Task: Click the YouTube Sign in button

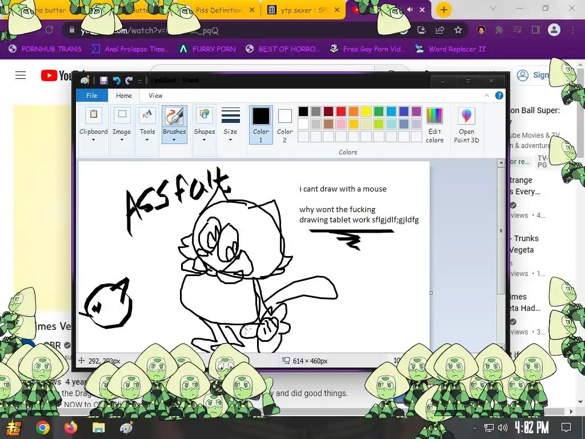Action: [x=532, y=75]
